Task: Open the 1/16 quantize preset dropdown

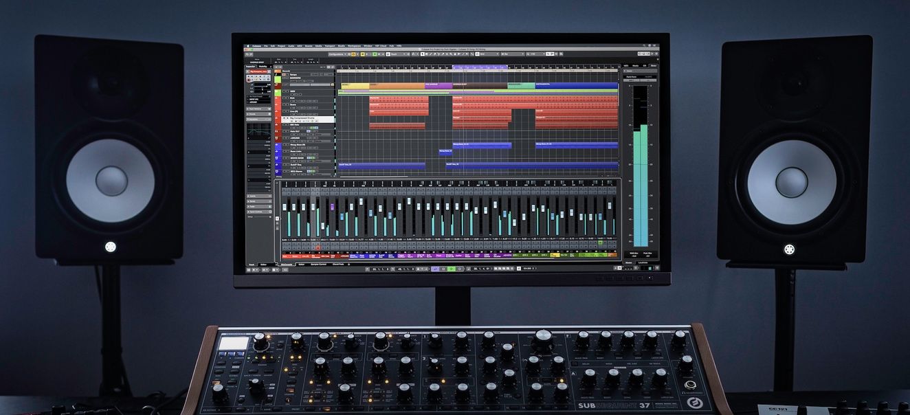Action: pyautogui.click(x=535, y=54)
